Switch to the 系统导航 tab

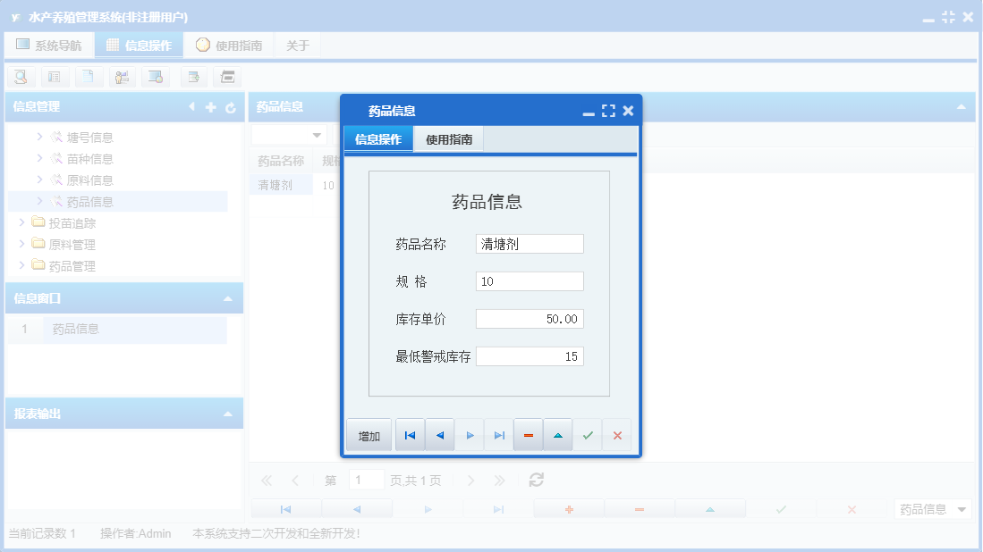[49, 44]
